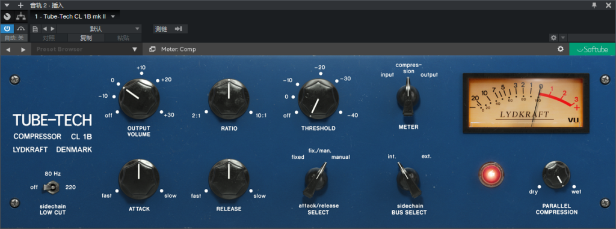Click the red power indicator lamp

[x=491, y=174]
